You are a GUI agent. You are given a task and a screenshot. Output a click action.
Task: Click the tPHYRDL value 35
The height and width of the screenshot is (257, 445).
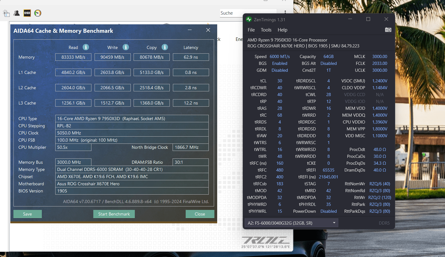click(329, 204)
